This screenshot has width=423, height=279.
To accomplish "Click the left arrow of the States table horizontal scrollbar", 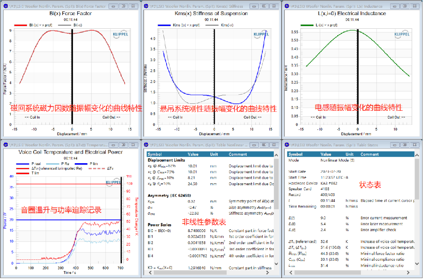I will [291, 273].
